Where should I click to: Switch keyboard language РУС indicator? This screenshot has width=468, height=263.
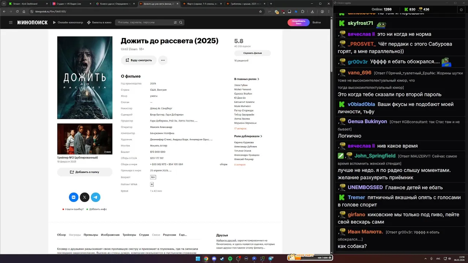438,259
